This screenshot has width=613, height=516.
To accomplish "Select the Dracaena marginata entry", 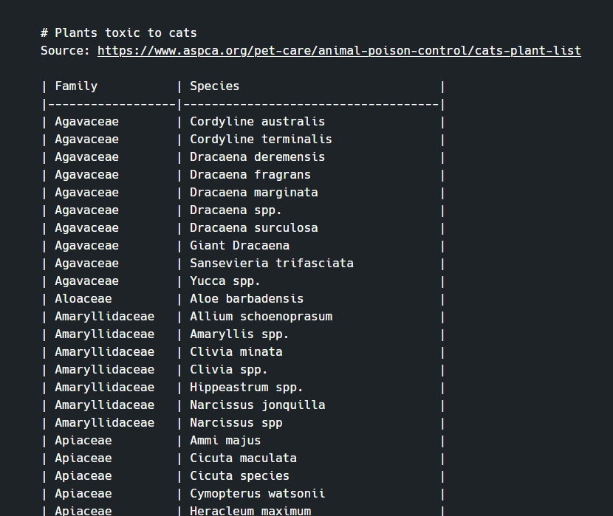I will pos(253,192).
